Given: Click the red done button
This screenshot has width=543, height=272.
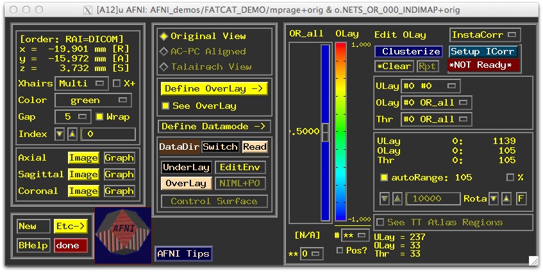Looking at the screenshot, I should [x=71, y=246].
